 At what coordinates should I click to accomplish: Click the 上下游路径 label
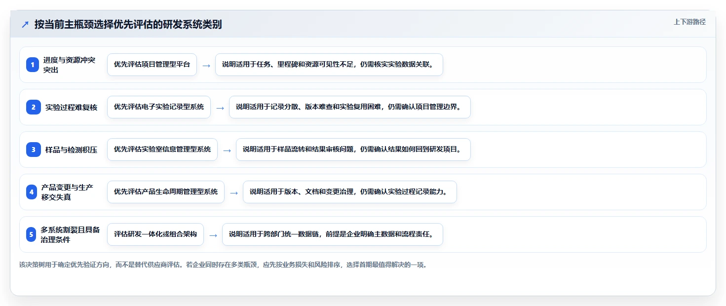click(689, 22)
